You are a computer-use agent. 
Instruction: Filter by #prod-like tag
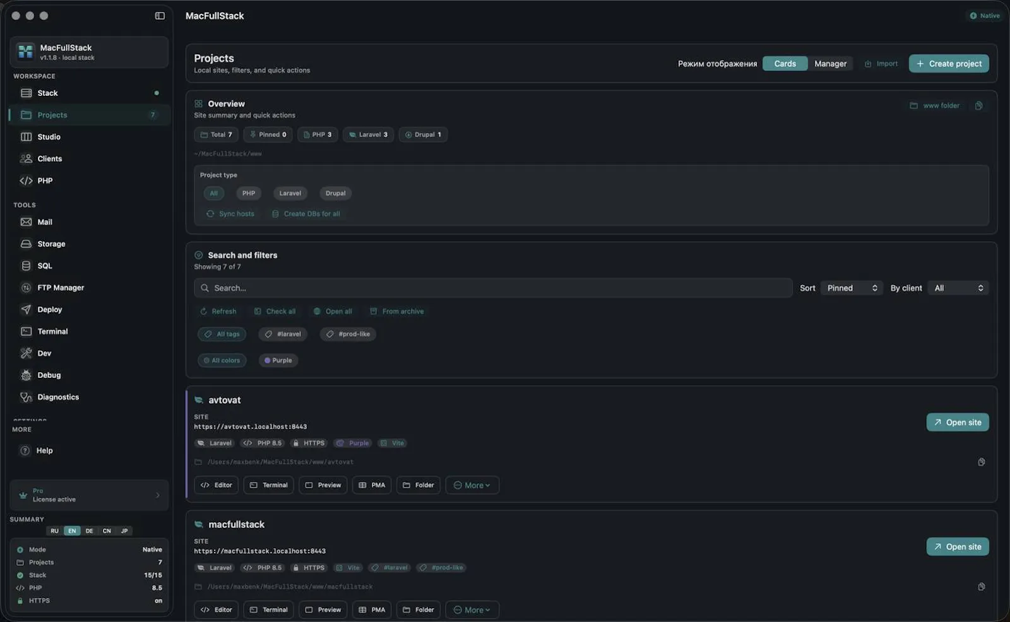pyautogui.click(x=348, y=334)
